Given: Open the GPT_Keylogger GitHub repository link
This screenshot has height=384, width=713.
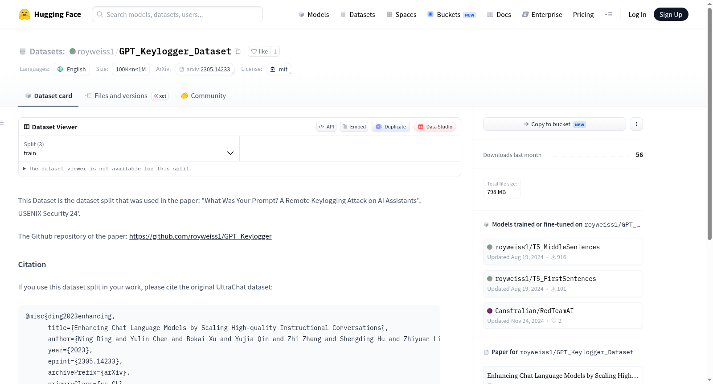Looking at the screenshot, I should point(201,236).
